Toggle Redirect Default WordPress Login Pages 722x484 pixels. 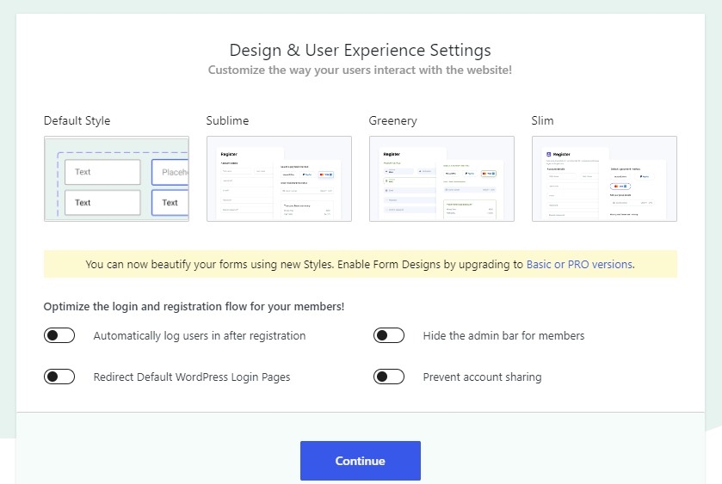pyautogui.click(x=59, y=377)
